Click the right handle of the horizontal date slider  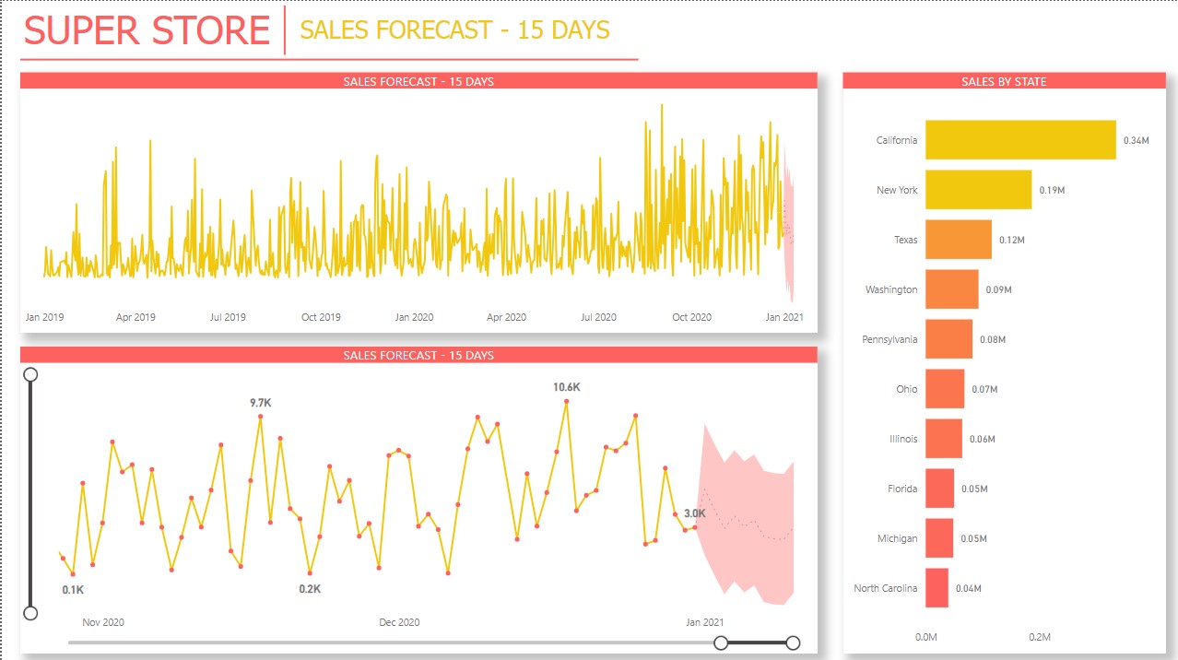point(793,642)
